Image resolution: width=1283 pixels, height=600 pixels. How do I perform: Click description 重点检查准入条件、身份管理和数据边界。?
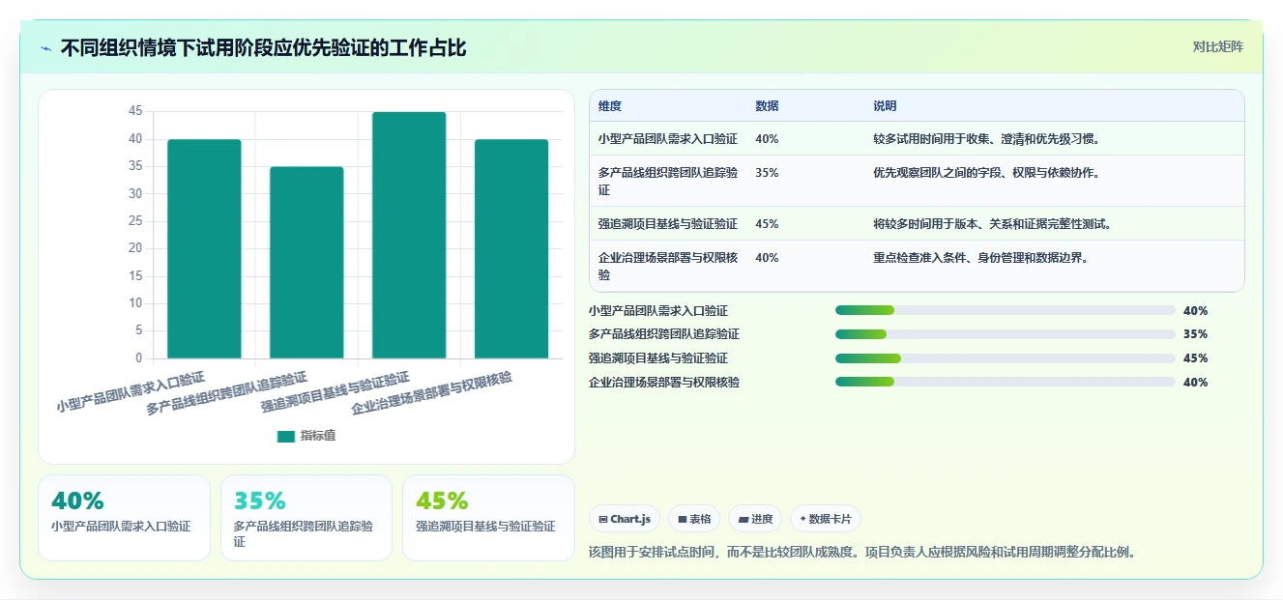coord(980,258)
